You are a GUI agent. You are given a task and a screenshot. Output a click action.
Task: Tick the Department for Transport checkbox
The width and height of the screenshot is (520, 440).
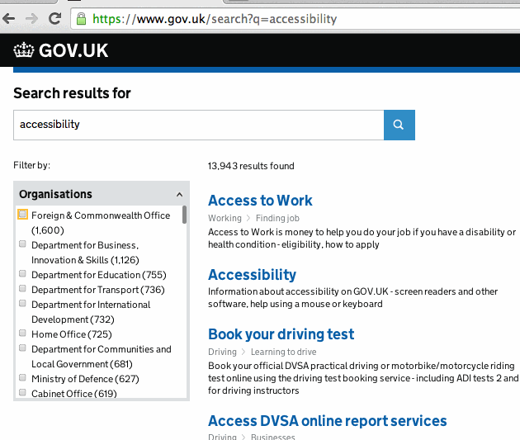pos(22,288)
